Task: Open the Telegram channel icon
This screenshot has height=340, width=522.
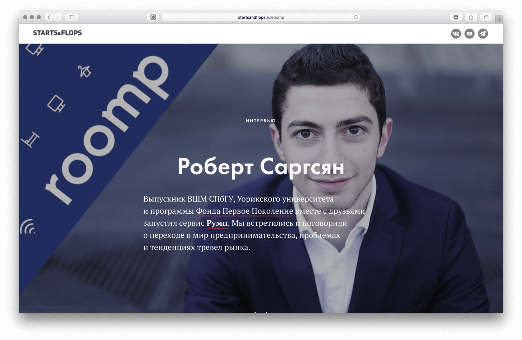Action: click(x=483, y=34)
